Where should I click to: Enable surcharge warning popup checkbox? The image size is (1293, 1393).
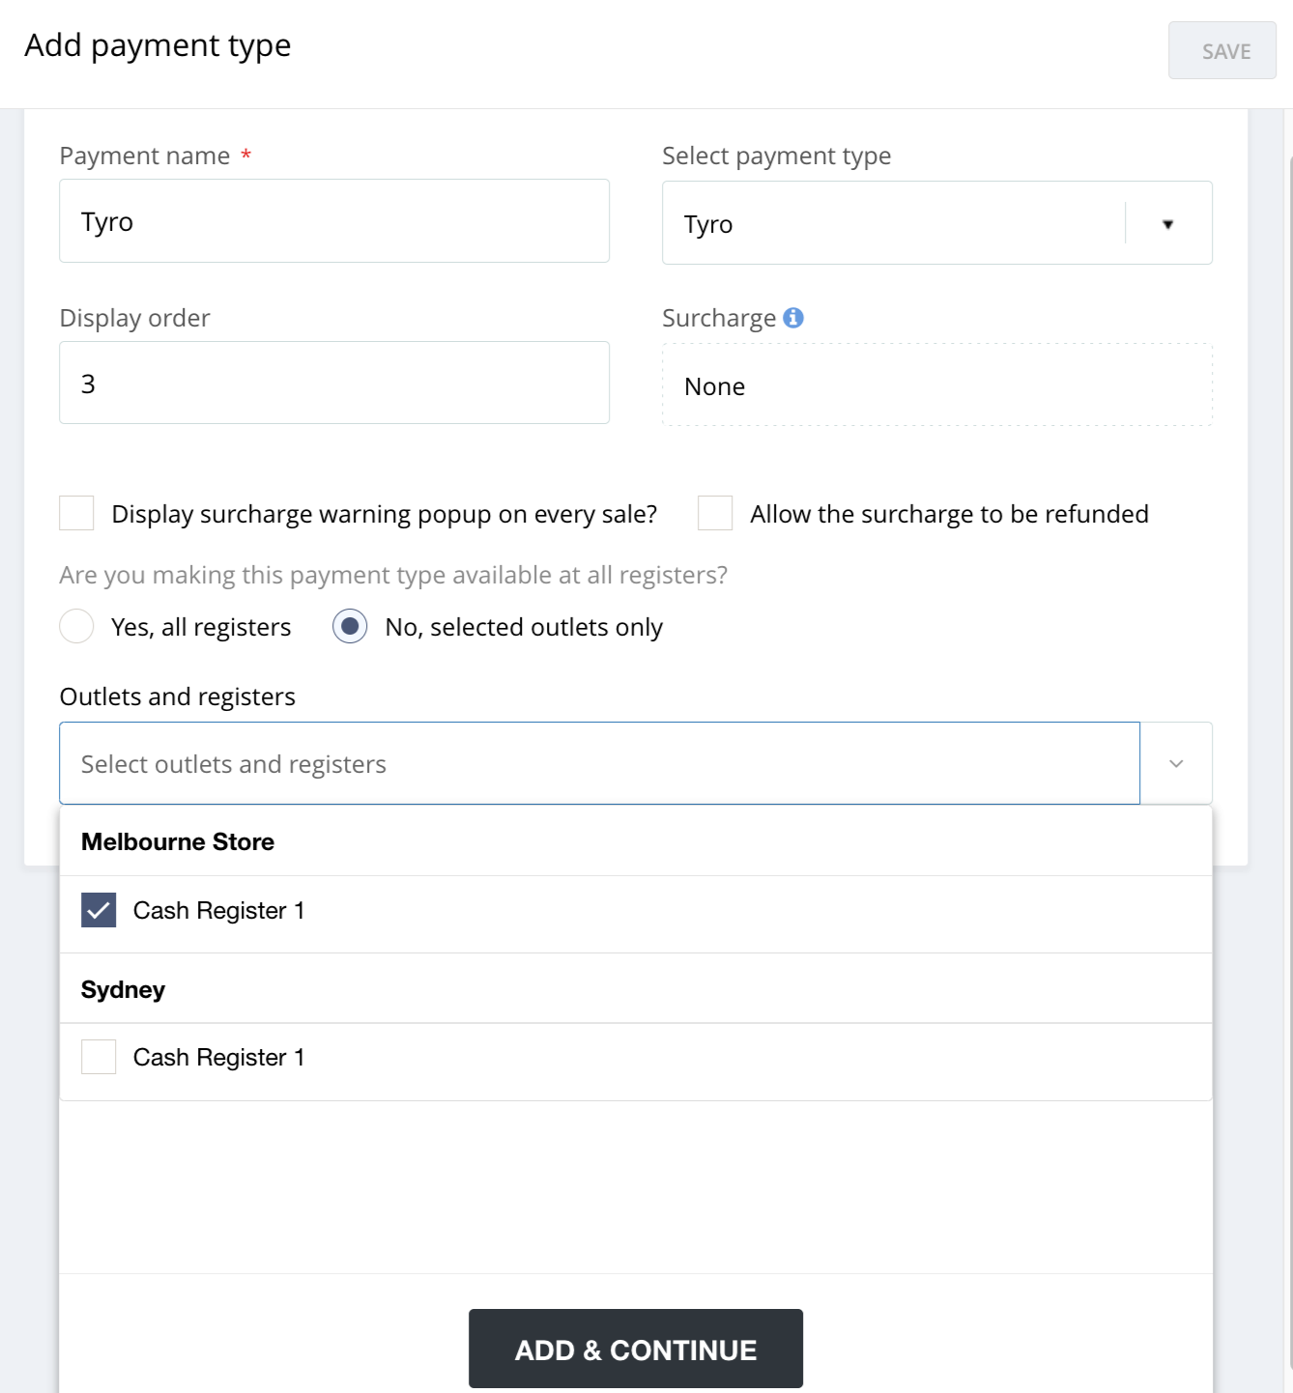[x=77, y=514]
